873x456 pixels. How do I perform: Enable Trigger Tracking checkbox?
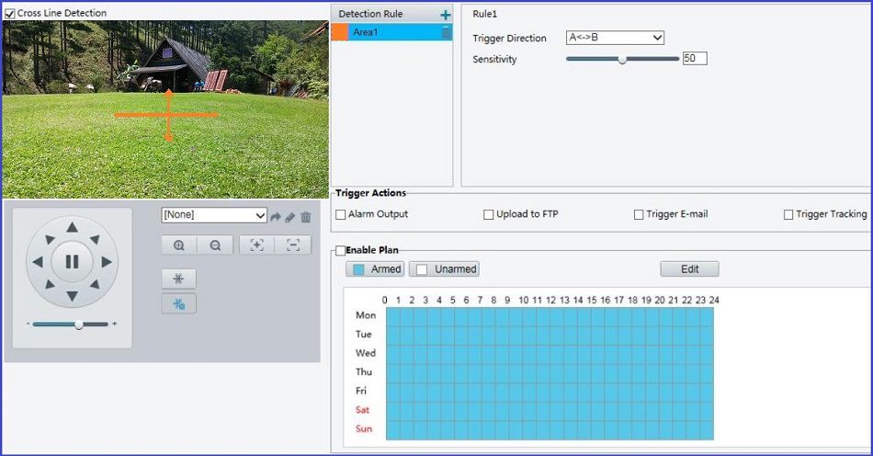[x=788, y=214]
